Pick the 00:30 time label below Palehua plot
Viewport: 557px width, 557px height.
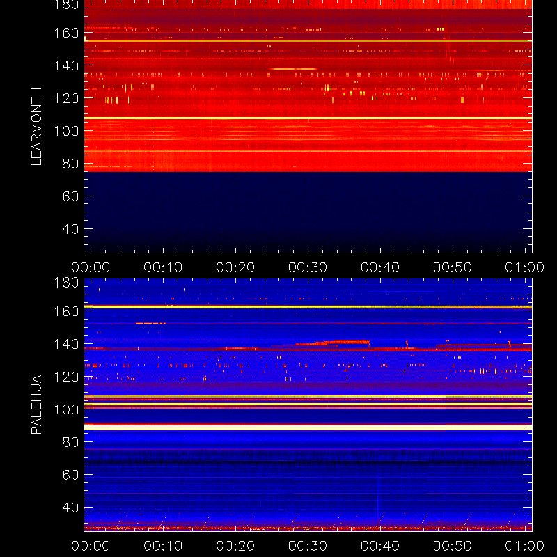click(308, 546)
